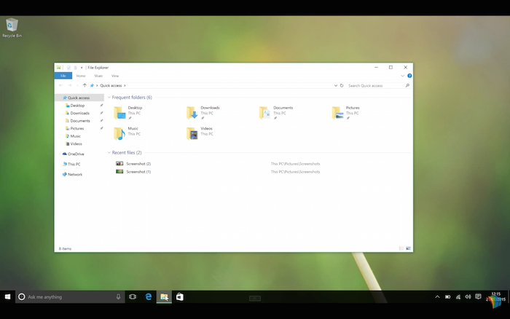Select OneDrive in the navigation pane
The width and height of the screenshot is (510, 319).
click(x=75, y=154)
